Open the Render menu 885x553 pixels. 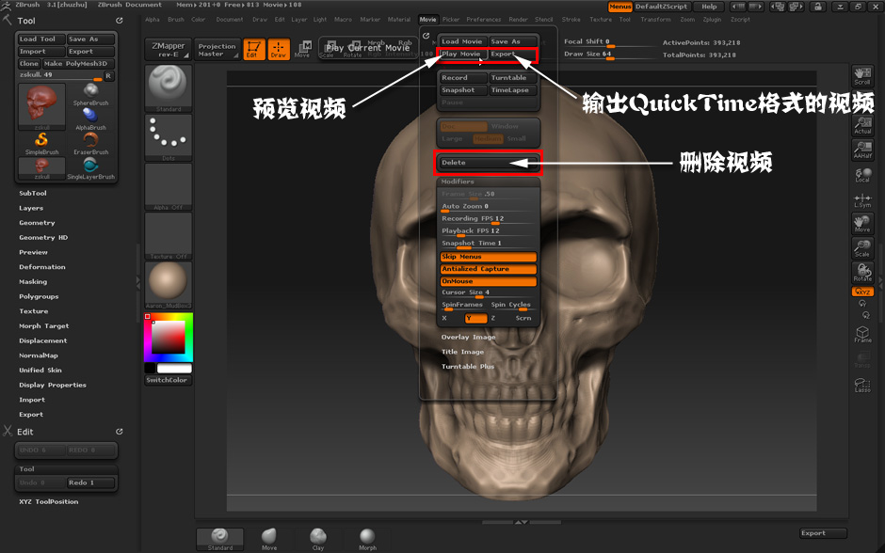click(x=518, y=20)
